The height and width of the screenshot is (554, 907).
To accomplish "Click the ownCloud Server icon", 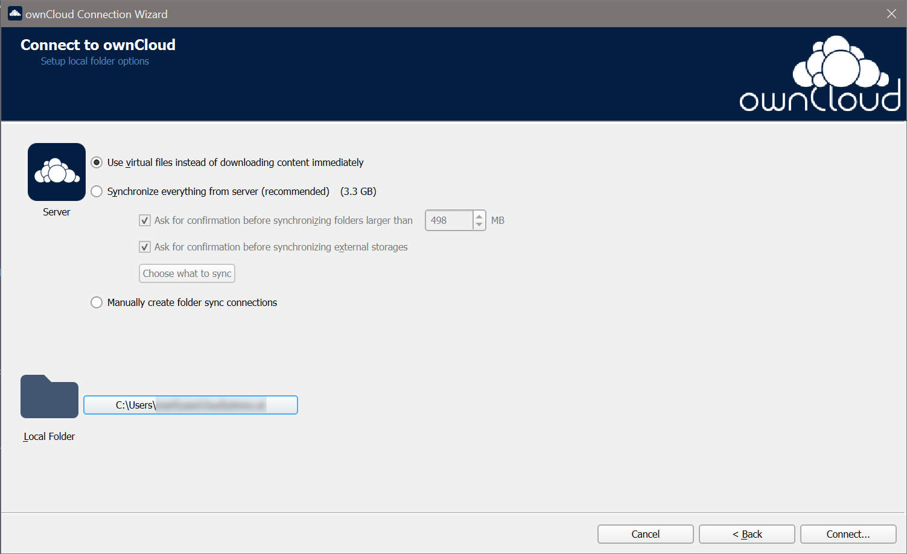I will [57, 172].
